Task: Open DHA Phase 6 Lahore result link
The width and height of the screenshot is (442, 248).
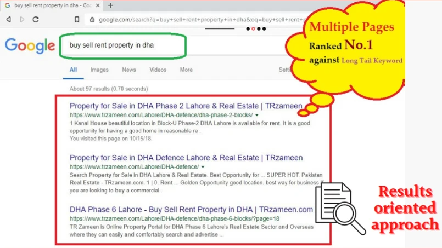Action: pyautogui.click(x=191, y=210)
